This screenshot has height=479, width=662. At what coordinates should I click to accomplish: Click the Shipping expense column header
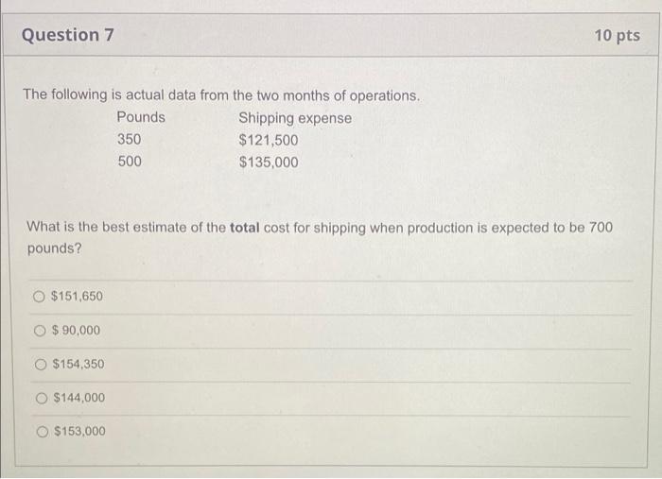click(295, 118)
